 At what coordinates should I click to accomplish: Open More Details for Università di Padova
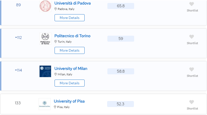(x=70, y=18)
